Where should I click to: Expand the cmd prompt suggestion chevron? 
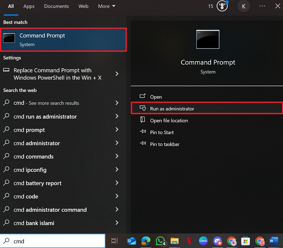117,130
